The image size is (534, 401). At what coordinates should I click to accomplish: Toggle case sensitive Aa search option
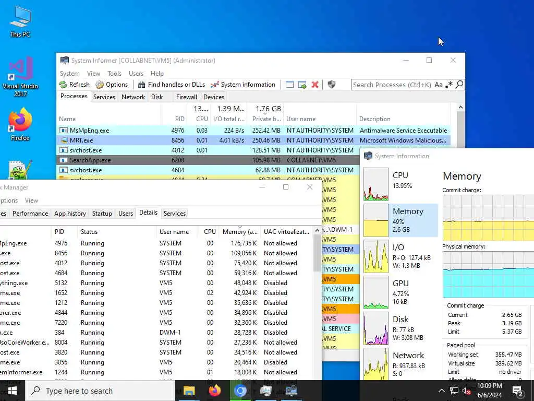(x=439, y=85)
